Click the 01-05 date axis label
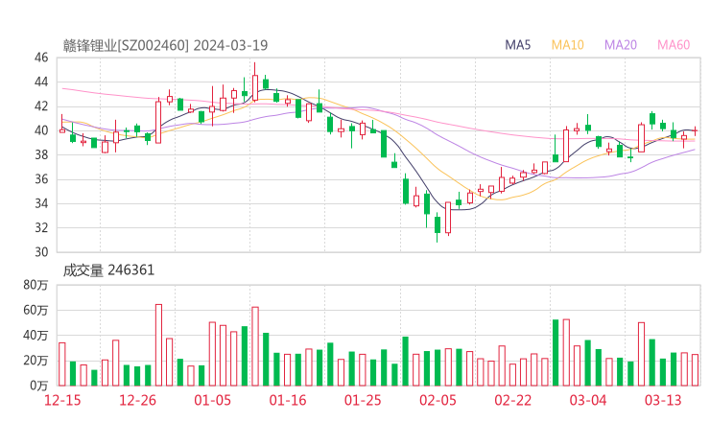This screenshot has width=710, height=422. click(x=212, y=400)
